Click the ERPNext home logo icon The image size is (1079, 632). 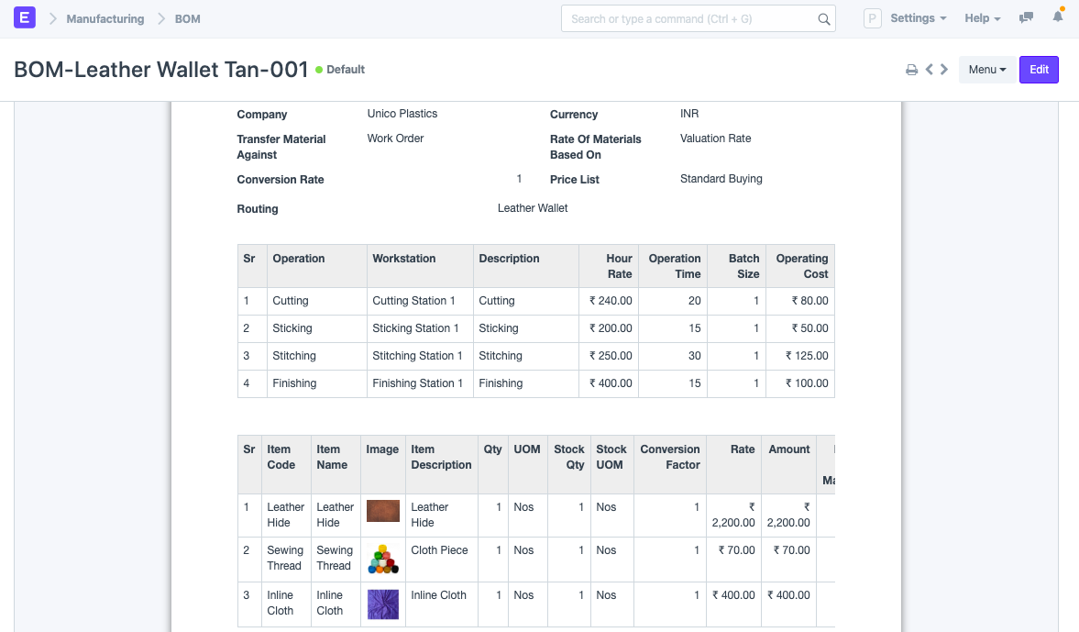click(25, 18)
